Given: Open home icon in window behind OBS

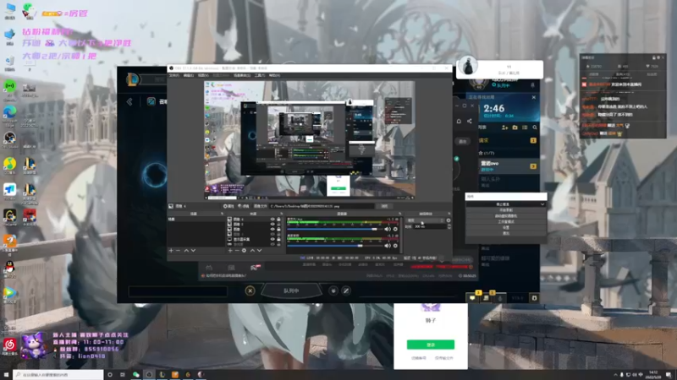Looking at the screenshot, I should 459,121.
